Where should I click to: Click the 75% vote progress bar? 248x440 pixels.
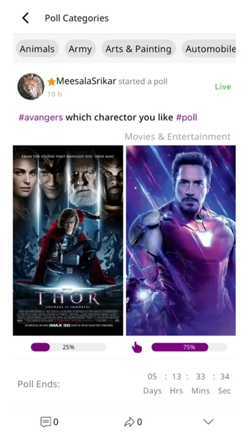pyautogui.click(x=189, y=347)
